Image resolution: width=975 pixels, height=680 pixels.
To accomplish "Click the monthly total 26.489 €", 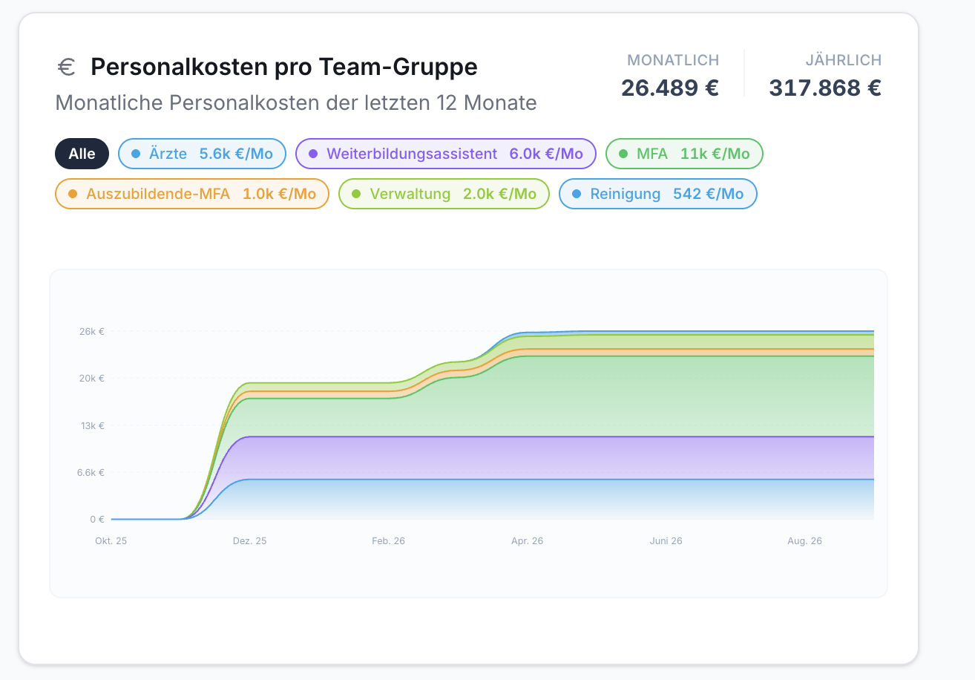I will [670, 88].
